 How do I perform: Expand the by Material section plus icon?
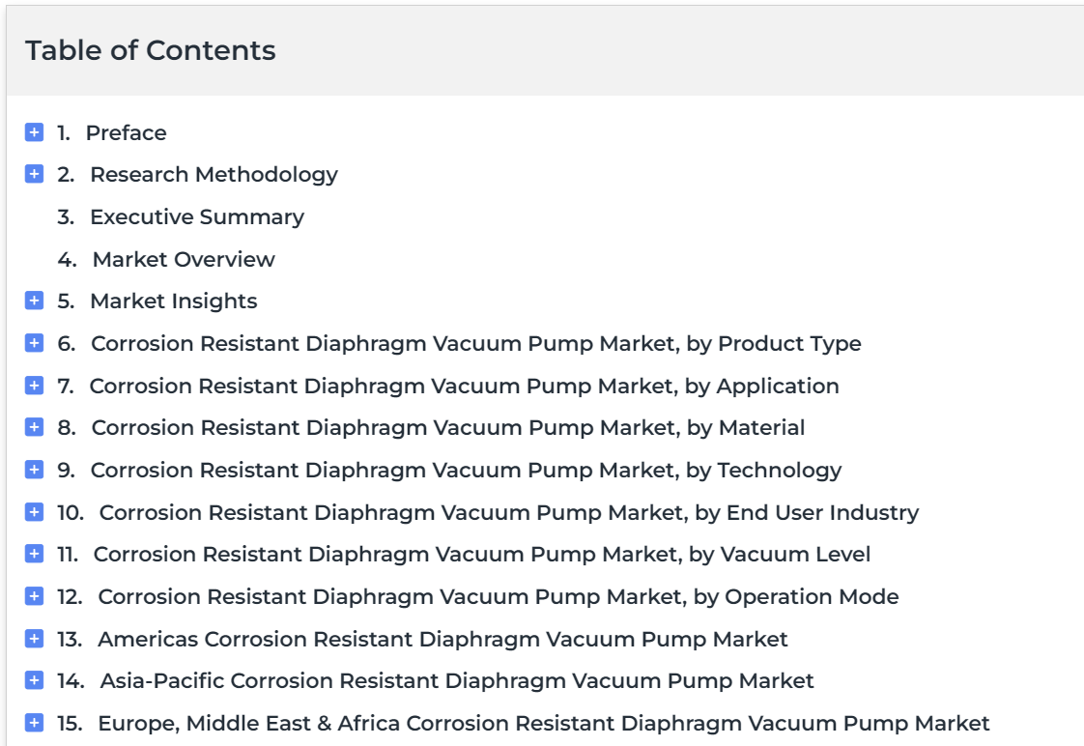(x=34, y=427)
